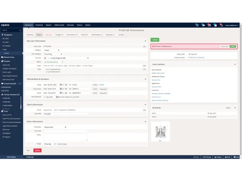Image resolution: width=242 pixels, height=182 pixels.
Task: Collapse the Official Dates & Numbers section
Action: pyautogui.click(x=145, y=79)
